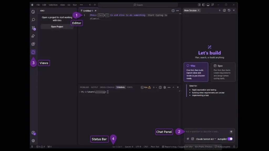Change end of line sequence CRLF

point(146,147)
